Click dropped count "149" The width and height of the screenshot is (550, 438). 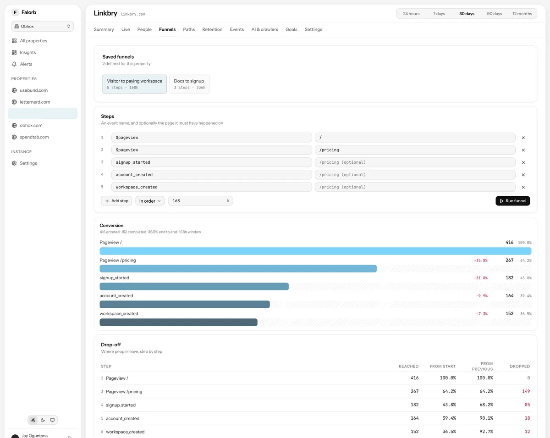pos(526,392)
